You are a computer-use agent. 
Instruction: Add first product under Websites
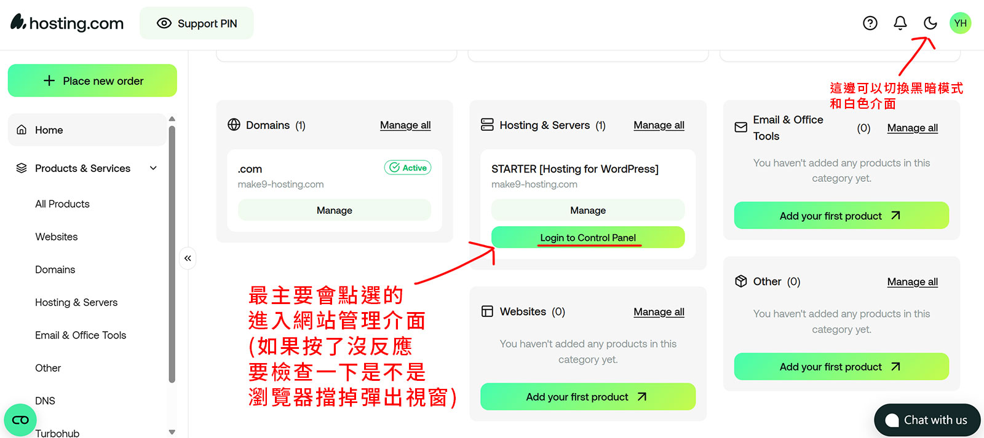click(588, 397)
